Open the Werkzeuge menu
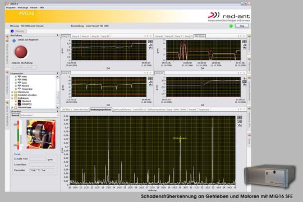Screen dimensions: 303x202 tap(23, 7)
